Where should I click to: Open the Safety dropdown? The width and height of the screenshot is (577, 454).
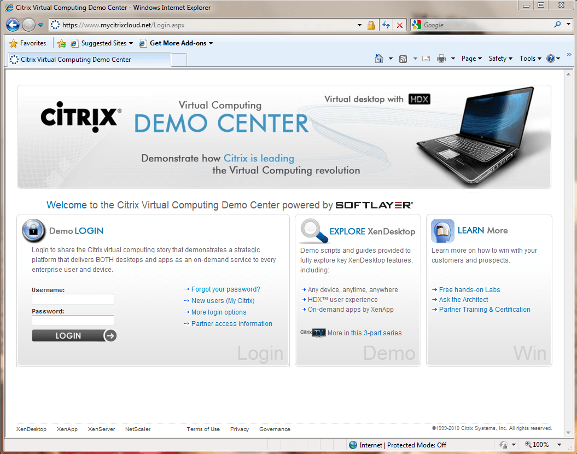pyautogui.click(x=498, y=58)
